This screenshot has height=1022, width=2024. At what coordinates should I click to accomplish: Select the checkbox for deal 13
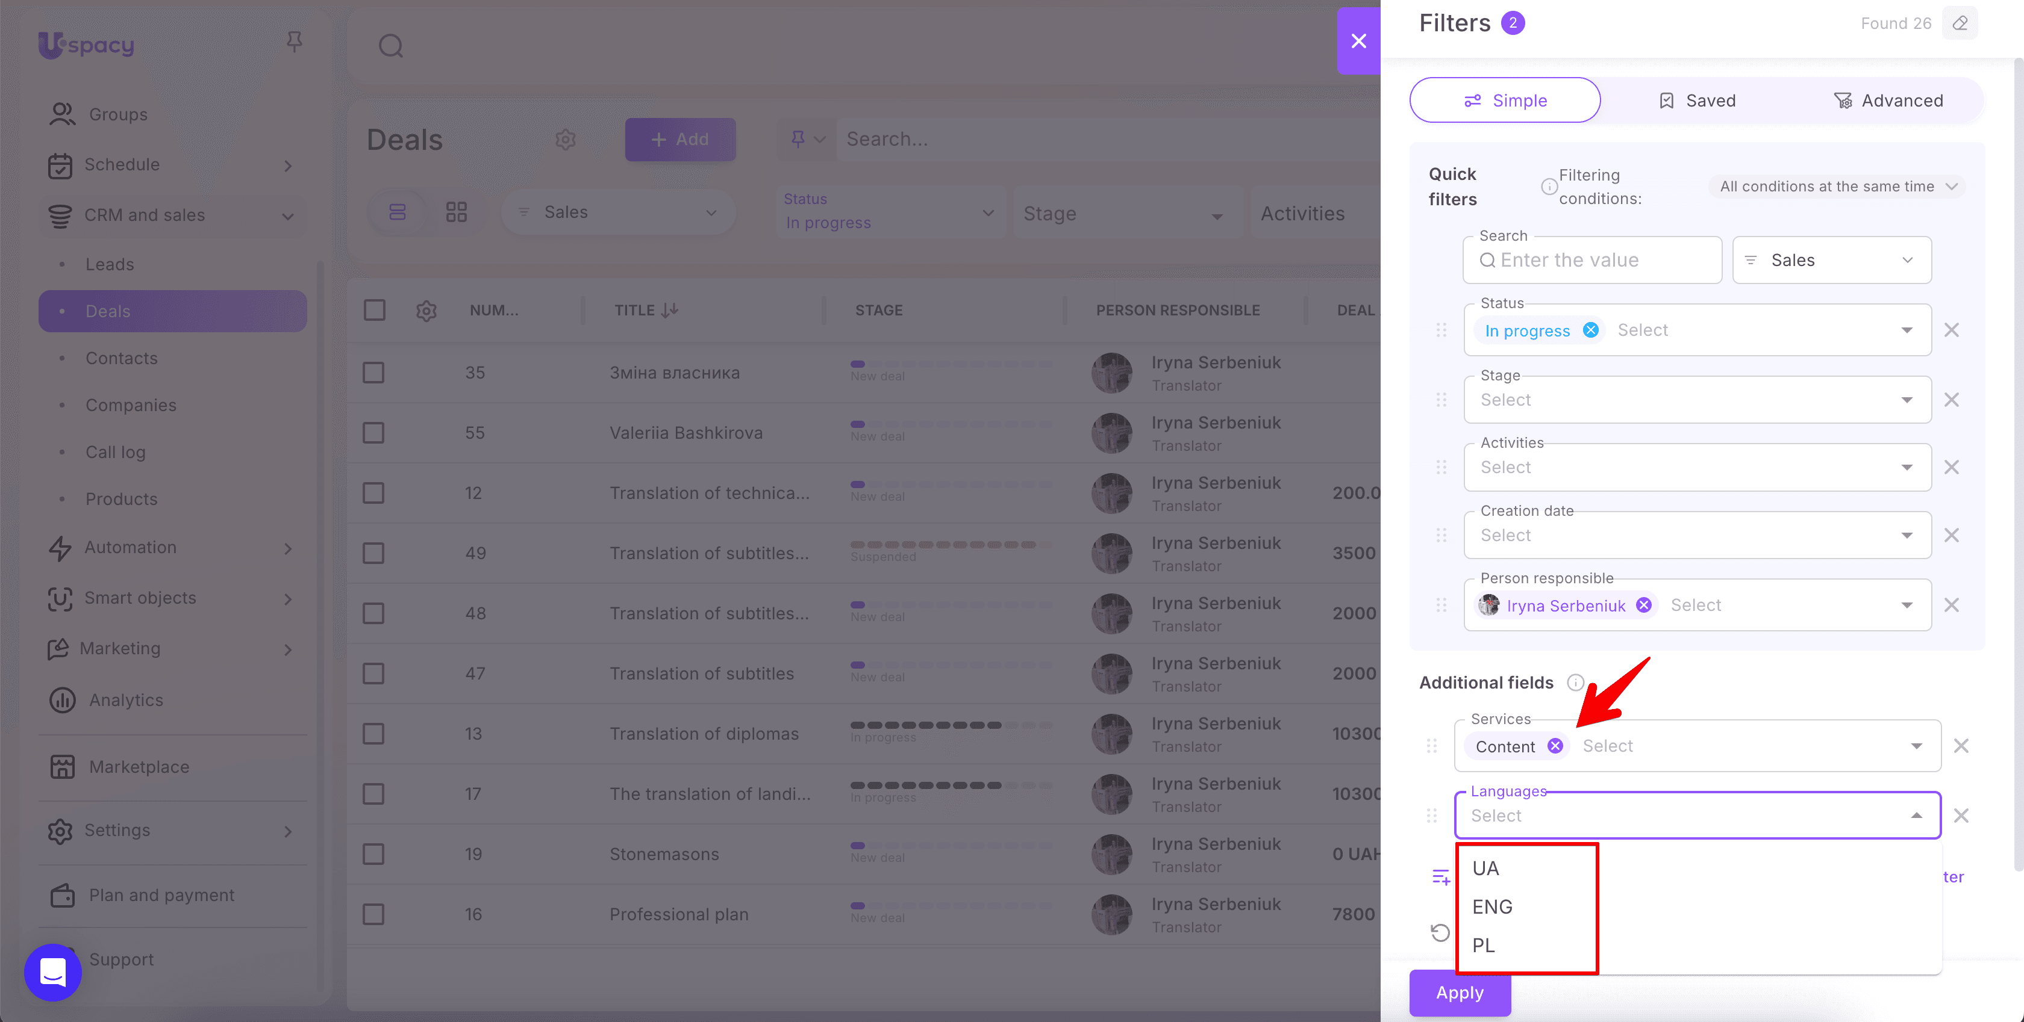point(374,734)
